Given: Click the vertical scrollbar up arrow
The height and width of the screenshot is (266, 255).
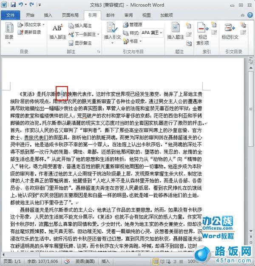Looking at the screenshot, I should (x=251, y=68).
